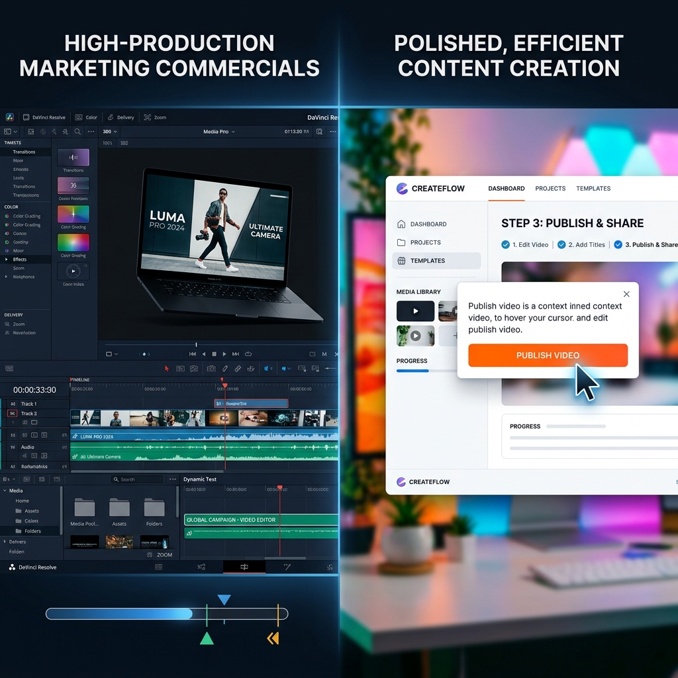Expand the Neighbors row below Scom
The width and height of the screenshot is (678, 678).
click(6, 277)
